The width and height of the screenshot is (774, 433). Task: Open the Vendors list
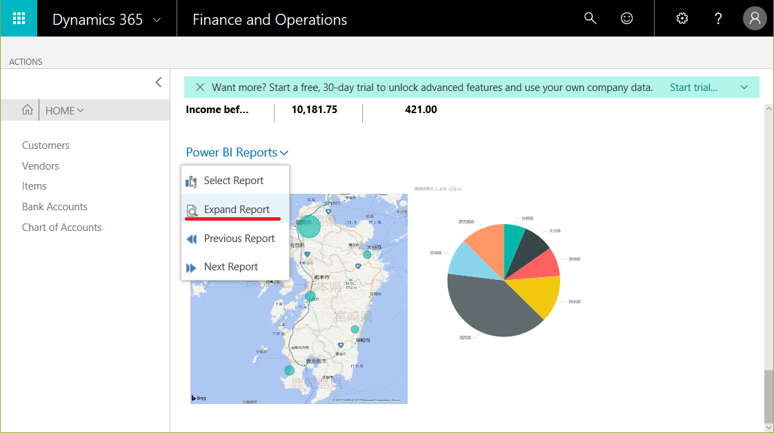point(41,166)
